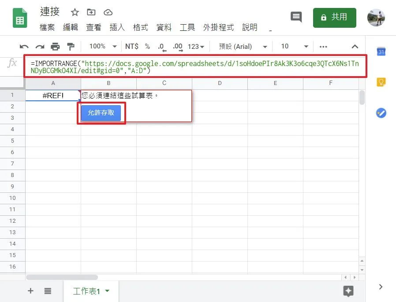The image size is (396, 302).
Task: Open the 100% zoom dropdown
Action: coord(103,46)
